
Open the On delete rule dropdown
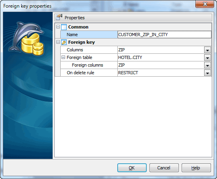pos(207,73)
